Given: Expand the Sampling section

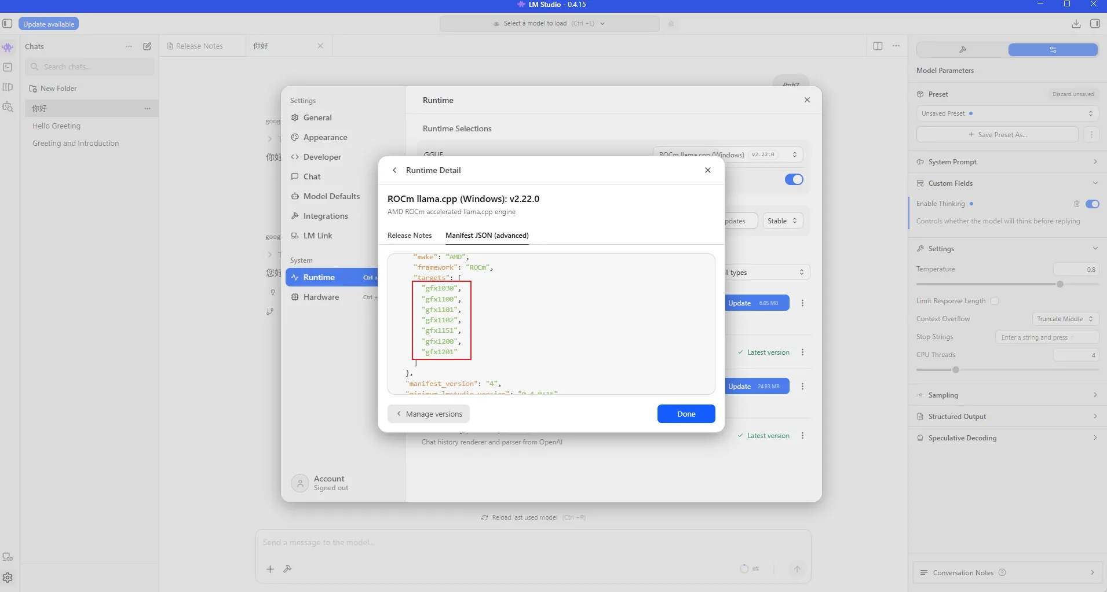Looking at the screenshot, I should (1007, 395).
